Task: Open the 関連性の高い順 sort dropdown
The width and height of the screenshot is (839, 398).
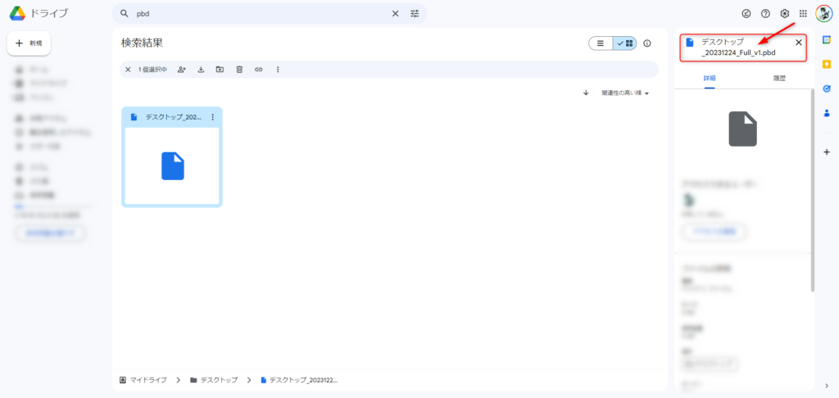Action: (x=624, y=93)
